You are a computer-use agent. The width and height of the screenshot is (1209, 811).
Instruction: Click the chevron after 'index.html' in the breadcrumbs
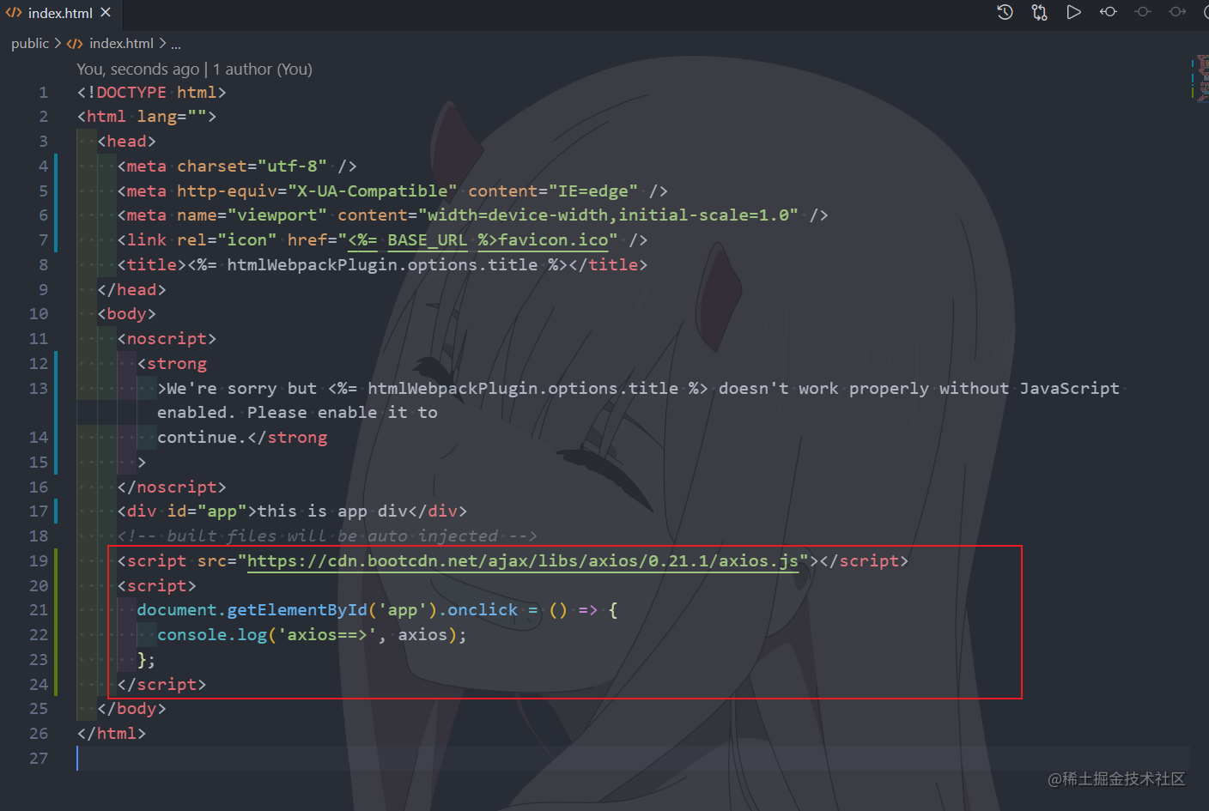coord(161,43)
